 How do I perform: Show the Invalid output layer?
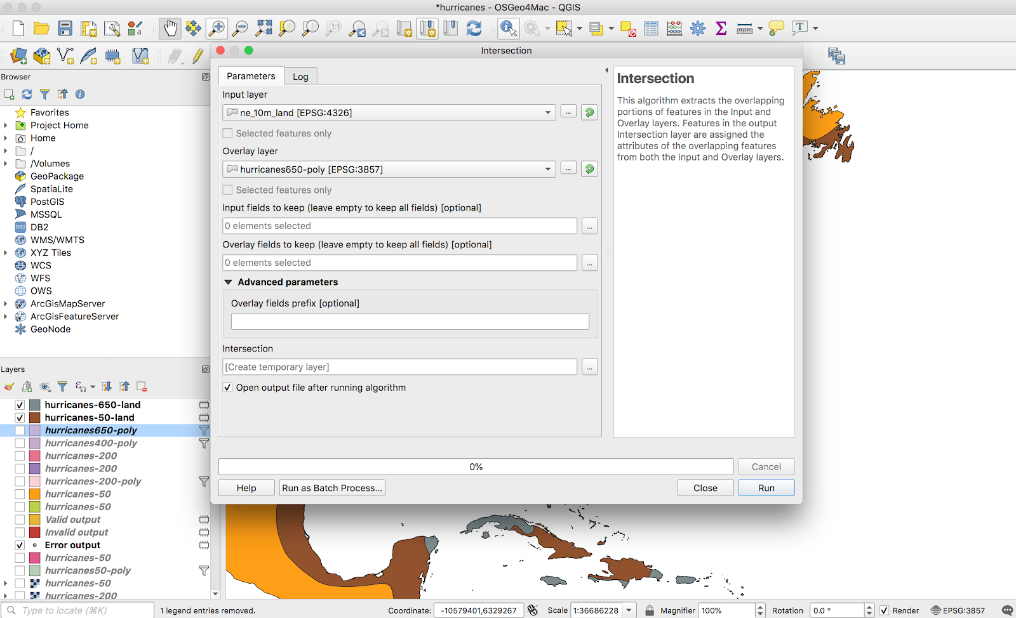(20, 532)
